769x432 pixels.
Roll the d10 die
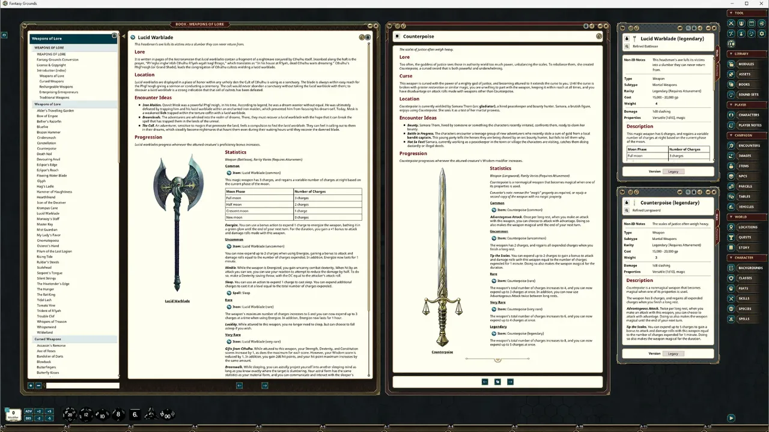point(103,415)
